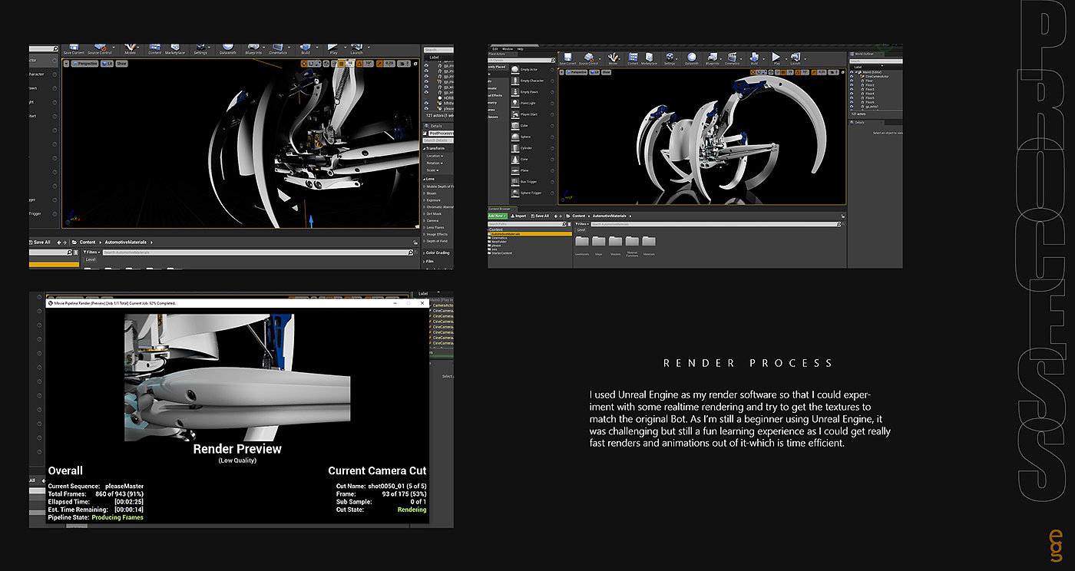1075x571 pixels.
Task: Open the Help menu
Action: pyautogui.click(x=520, y=49)
